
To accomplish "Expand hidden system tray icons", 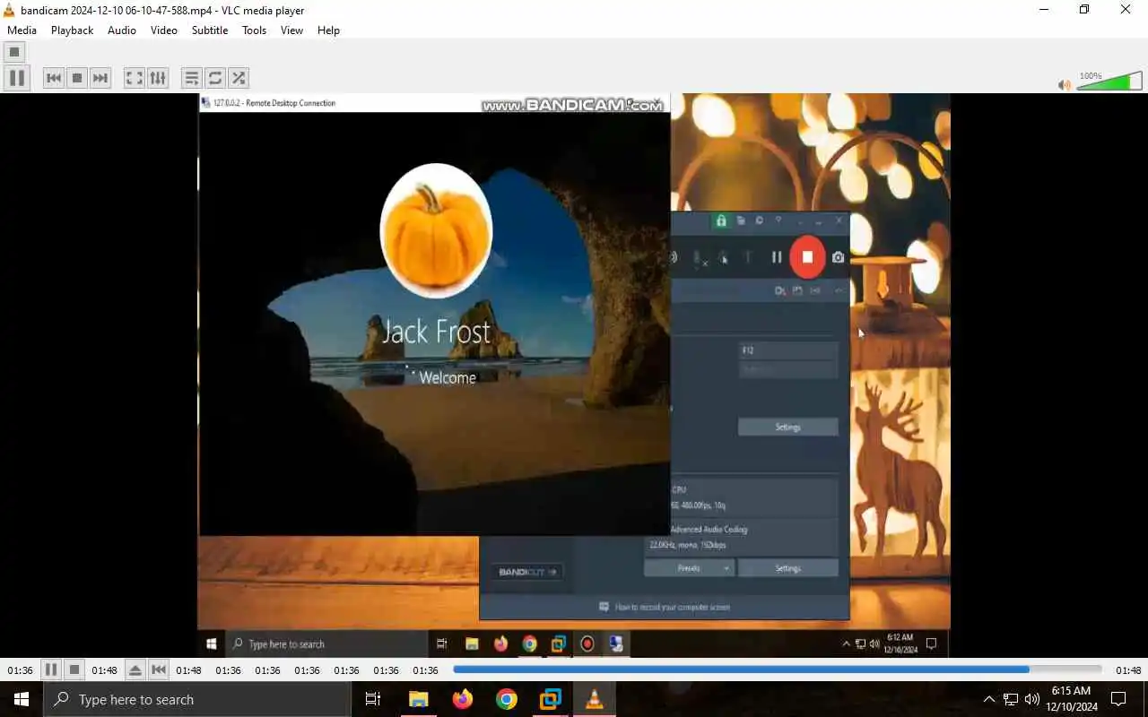I will click(989, 699).
